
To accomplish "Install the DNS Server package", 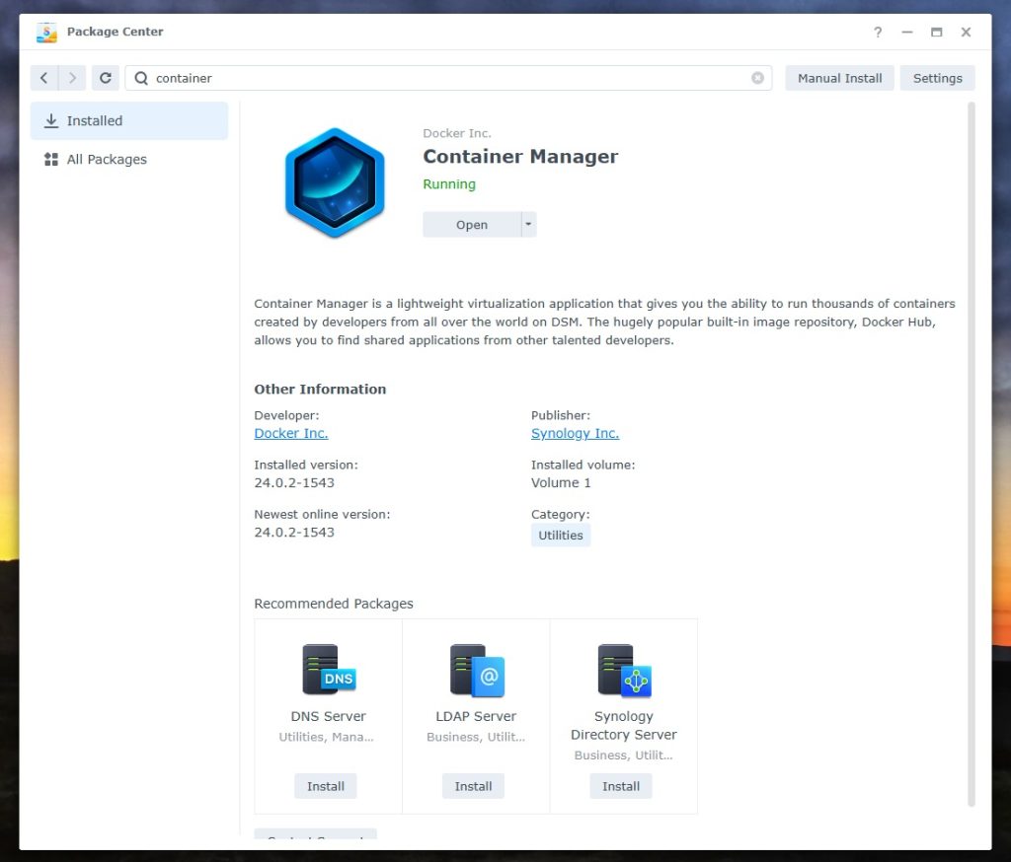I will tap(326, 786).
